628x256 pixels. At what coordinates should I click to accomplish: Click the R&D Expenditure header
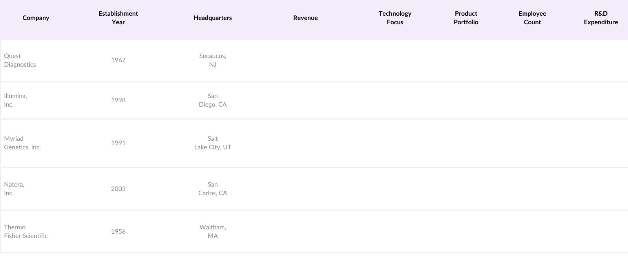(x=601, y=18)
